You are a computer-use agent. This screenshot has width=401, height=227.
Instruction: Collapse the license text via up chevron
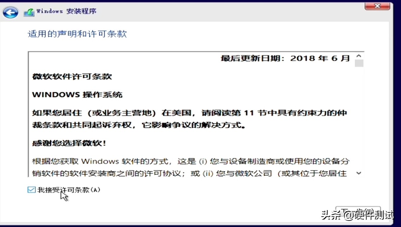coord(358,56)
